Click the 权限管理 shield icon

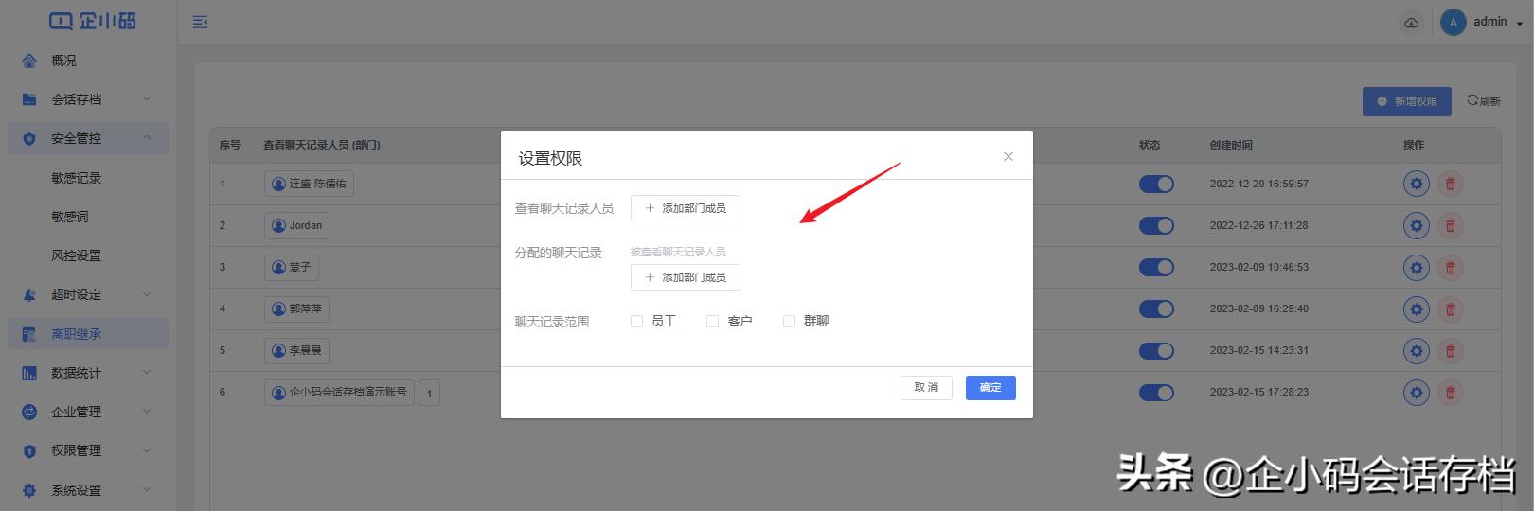coord(29,451)
